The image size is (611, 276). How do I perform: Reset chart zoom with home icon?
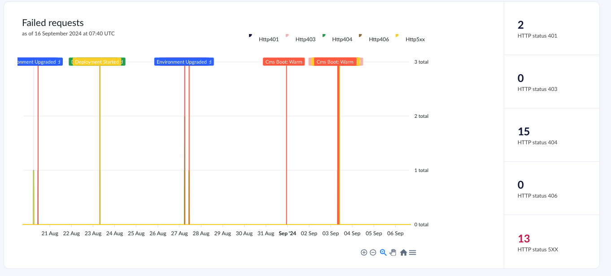tap(403, 252)
